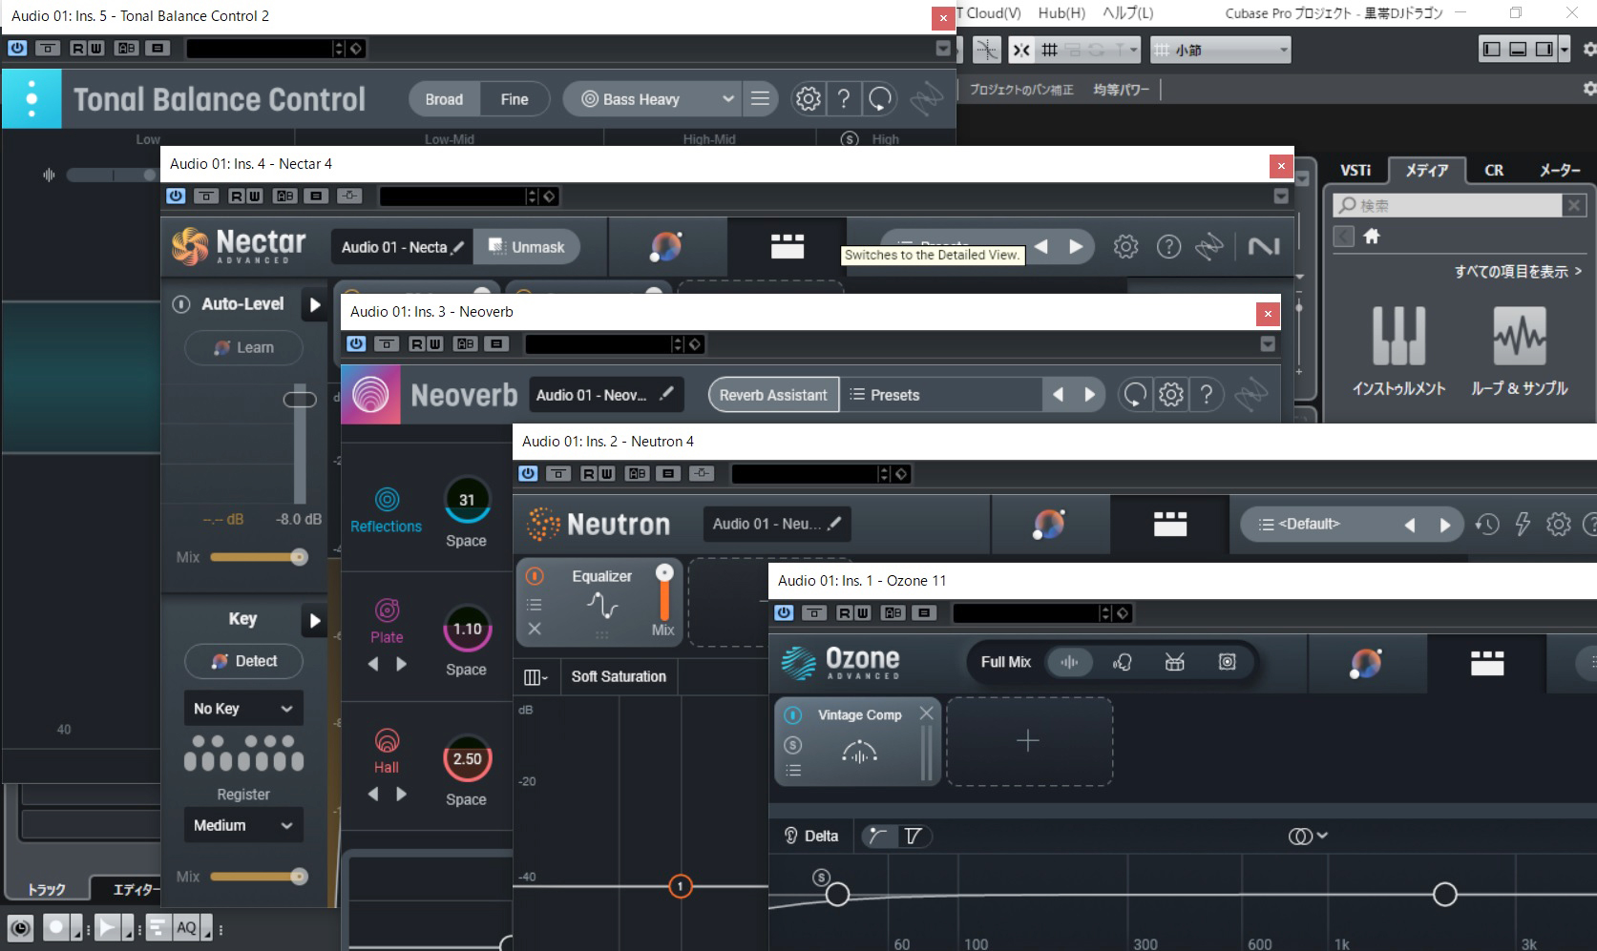Select Reflections engine in Neoverb
This screenshot has height=951, width=1597.
point(386,510)
